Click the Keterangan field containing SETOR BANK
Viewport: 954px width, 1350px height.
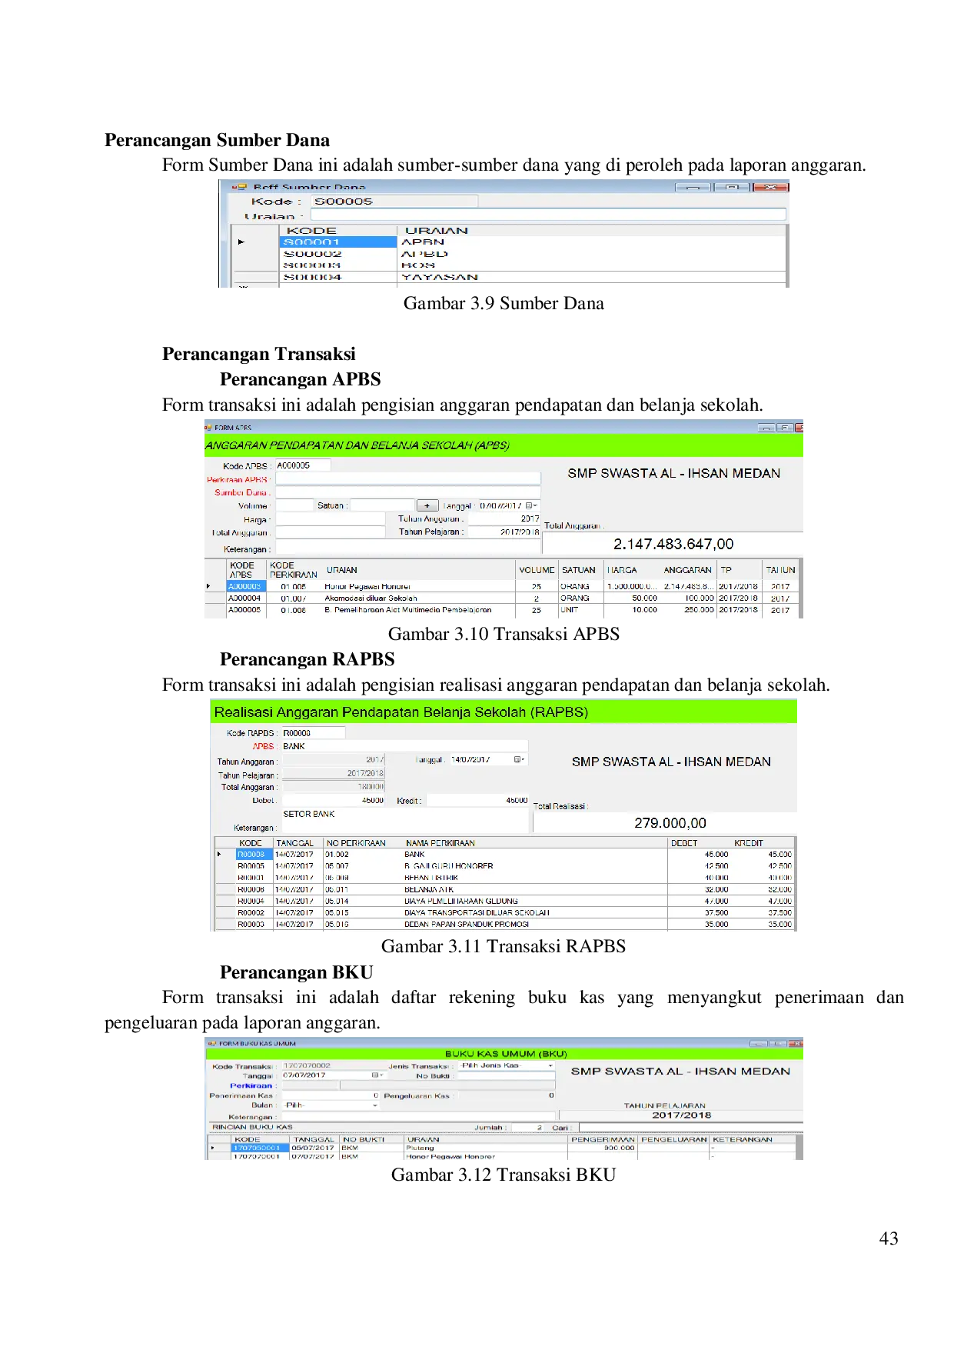click(x=404, y=820)
